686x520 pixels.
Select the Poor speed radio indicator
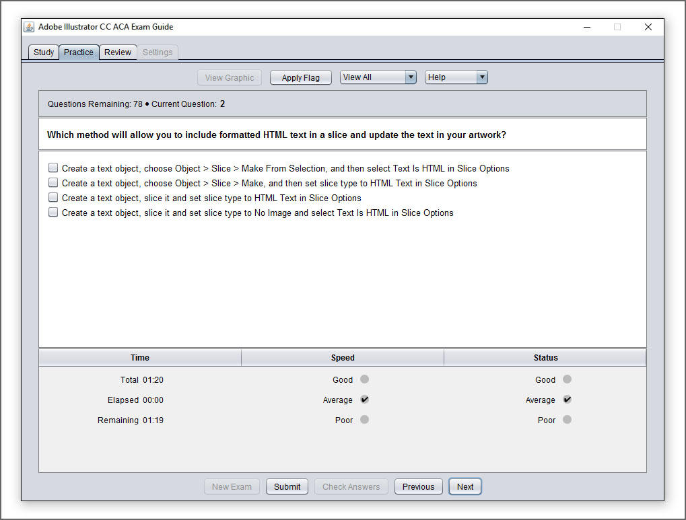[x=364, y=419]
